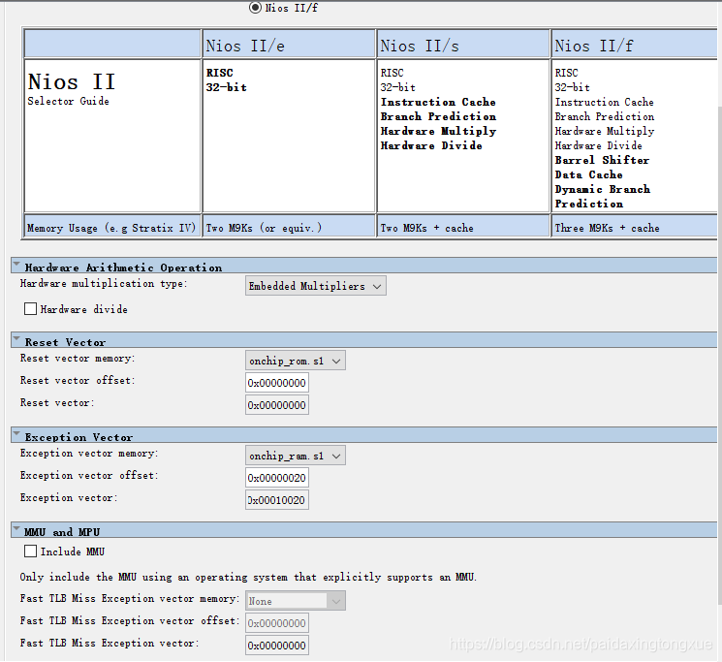Click 'Memory Usage (e.g Stratix IV)' cell
This screenshot has height=662, width=722.
pyautogui.click(x=112, y=227)
